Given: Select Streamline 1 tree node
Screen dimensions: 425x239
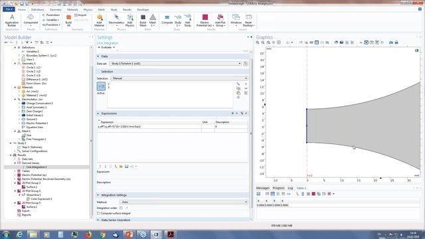Looking at the screenshot, I should pos(34,195).
